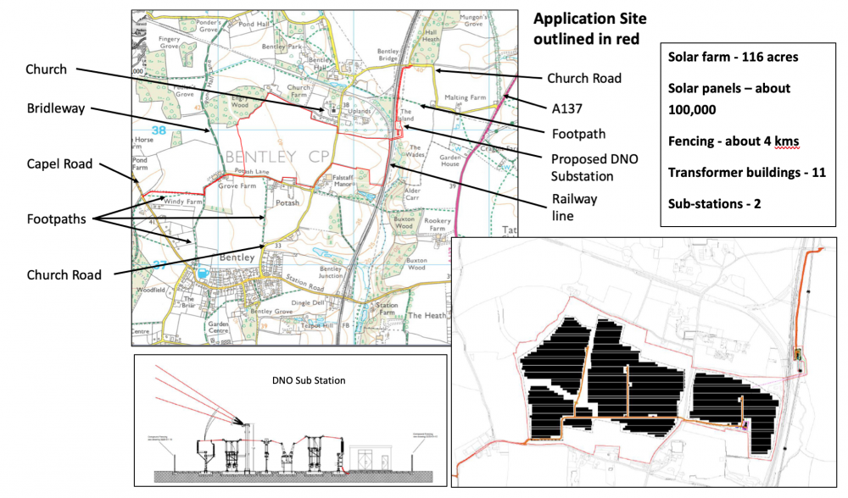This screenshot has width=848, height=498.
Task: Click 'Falstaff Manor' on the map
Action: click(x=343, y=180)
